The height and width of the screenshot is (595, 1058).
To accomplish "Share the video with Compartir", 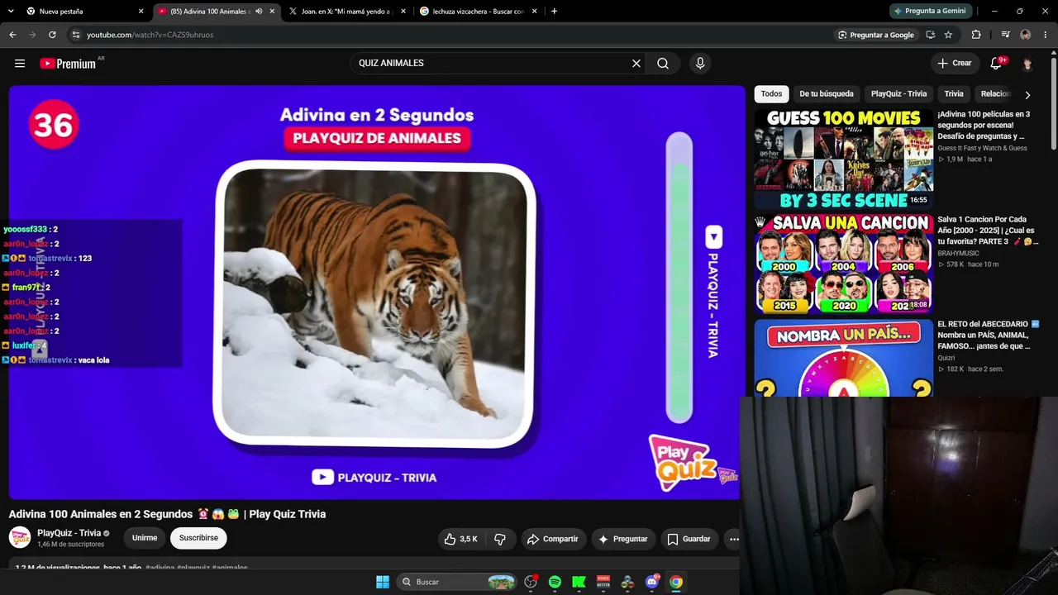I will pyautogui.click(x=553, y=539).
